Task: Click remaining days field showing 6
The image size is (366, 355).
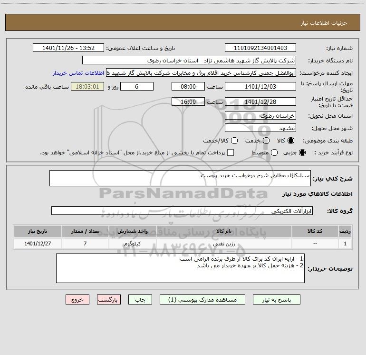Action: pos(137,86)
